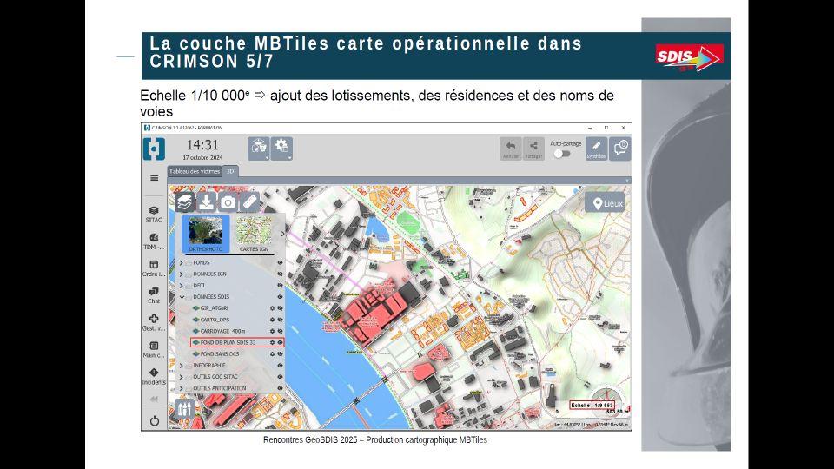
Task: Expand the OUTILS GOC SITAC group
Action: (x=182, y=376)
